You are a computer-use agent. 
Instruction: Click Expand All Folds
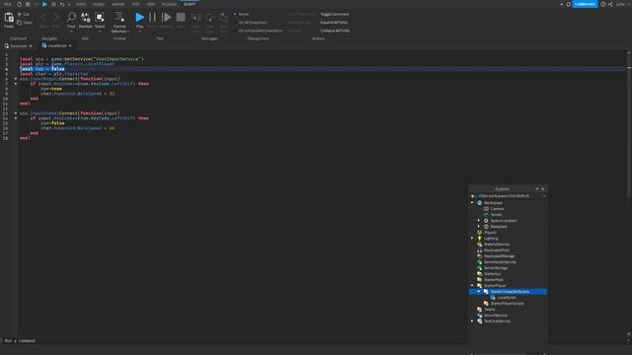pos(334,23)
